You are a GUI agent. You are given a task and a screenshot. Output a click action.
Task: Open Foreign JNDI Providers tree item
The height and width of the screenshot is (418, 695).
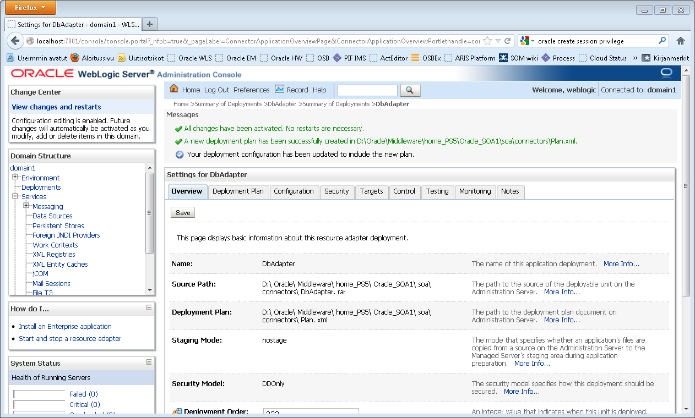point(66,235)
